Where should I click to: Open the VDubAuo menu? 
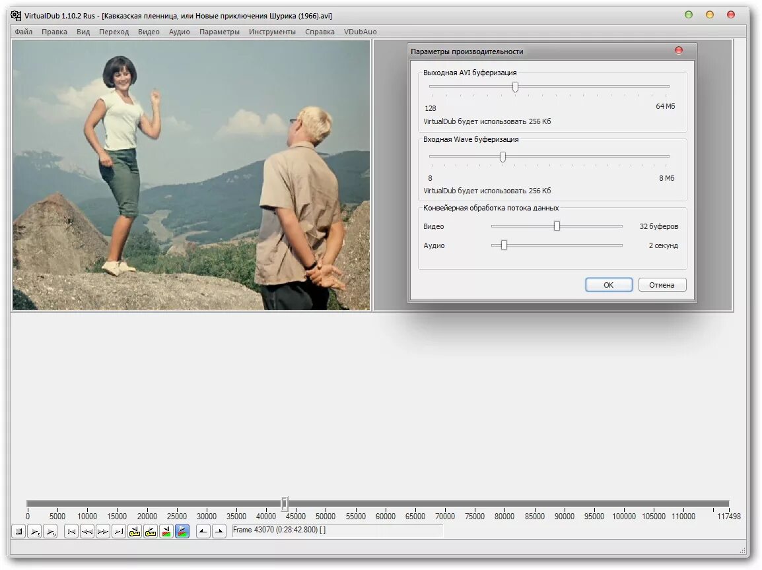[x=360, y=32]
